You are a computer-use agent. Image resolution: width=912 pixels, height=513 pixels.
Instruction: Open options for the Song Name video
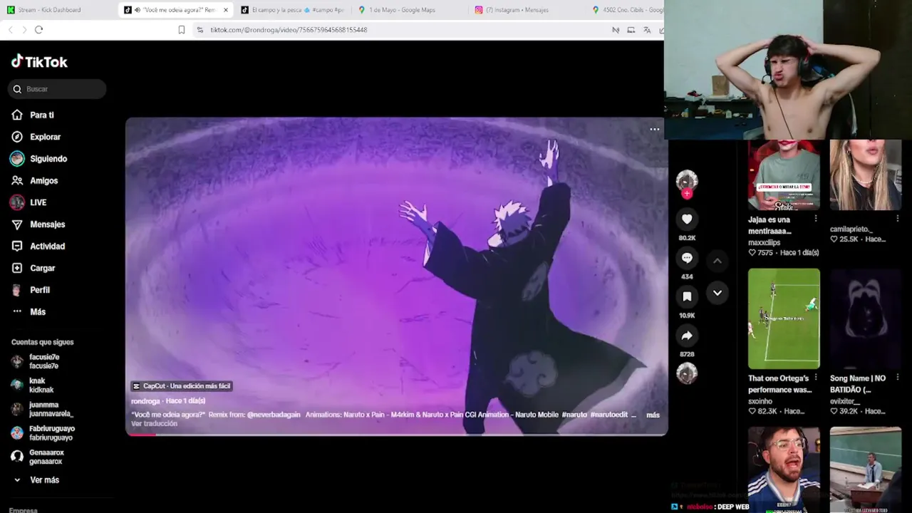[898, 378]
